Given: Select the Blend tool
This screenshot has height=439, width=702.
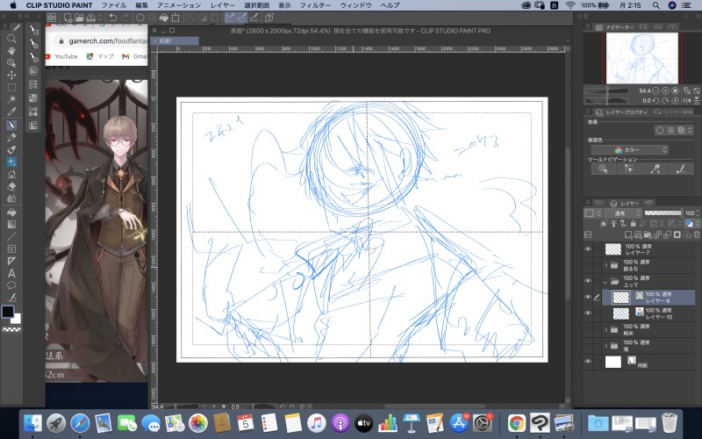Looking at the screenshot, I should [11, 198].
